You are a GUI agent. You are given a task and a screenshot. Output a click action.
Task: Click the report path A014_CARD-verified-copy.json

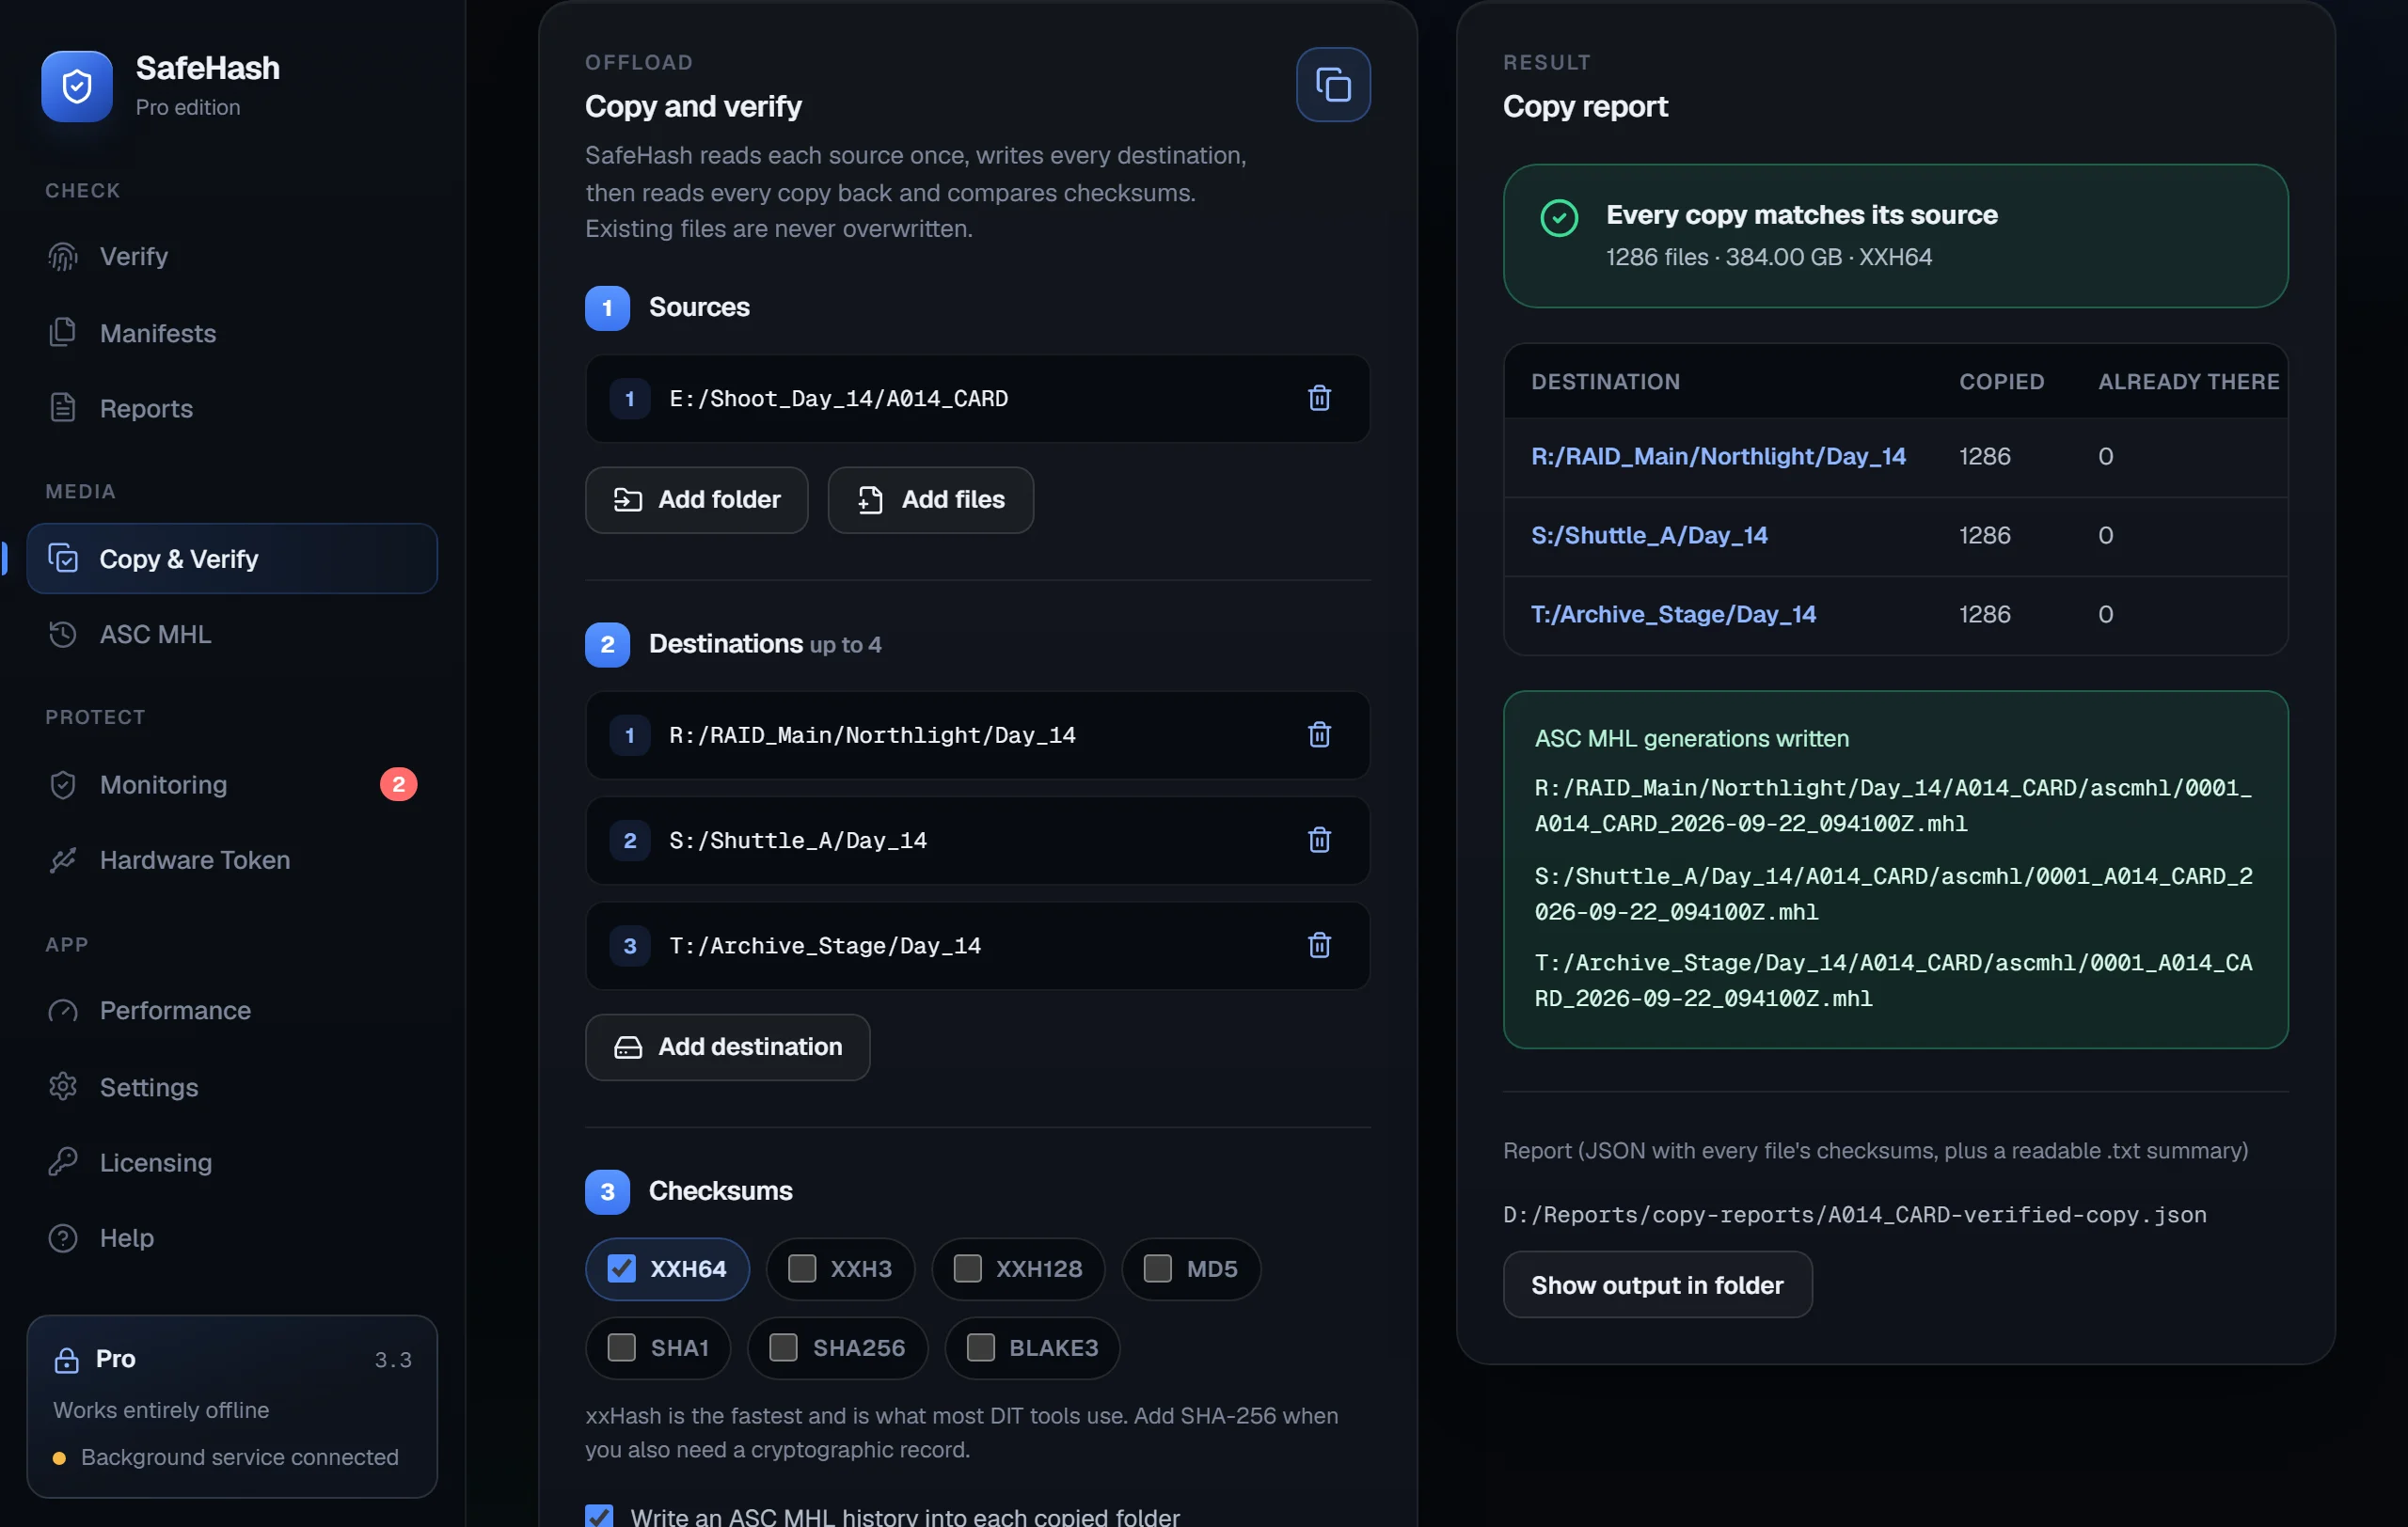click(1854, 1215)
